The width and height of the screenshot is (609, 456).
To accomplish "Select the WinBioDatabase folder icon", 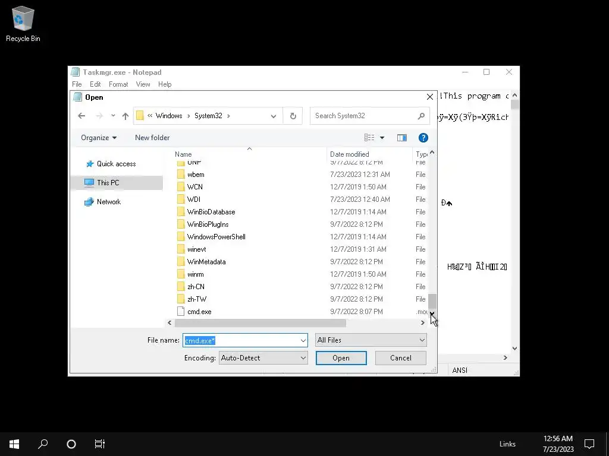I will [x=181, y=212].
